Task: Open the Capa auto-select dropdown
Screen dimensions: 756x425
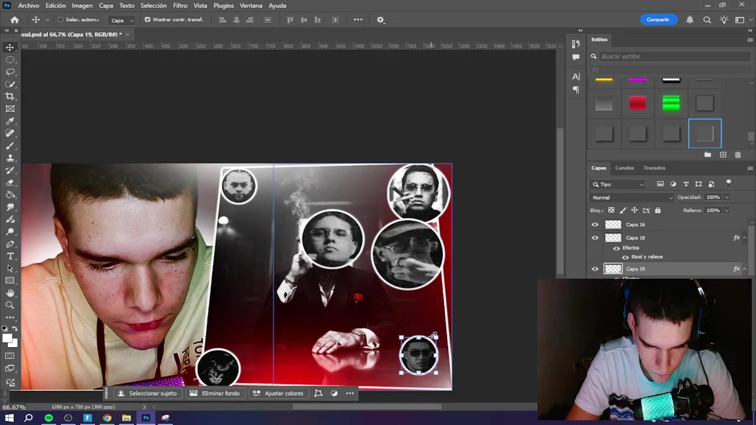Action: pos(123,20)
